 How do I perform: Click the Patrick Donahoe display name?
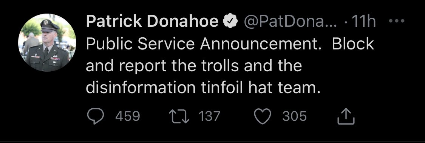click(x=152, y=21)
